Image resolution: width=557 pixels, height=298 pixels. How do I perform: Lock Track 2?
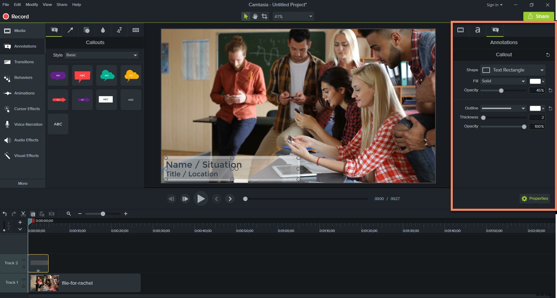(24, 267)
